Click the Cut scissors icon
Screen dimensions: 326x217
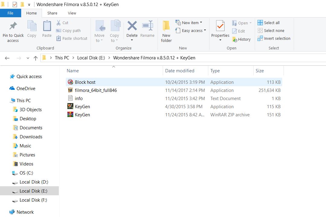coord(59,23)
